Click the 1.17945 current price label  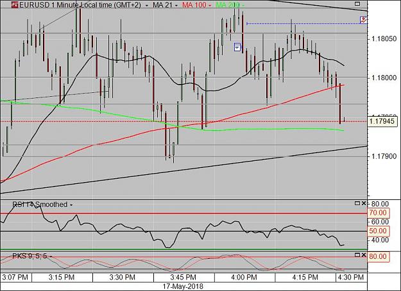382,121
